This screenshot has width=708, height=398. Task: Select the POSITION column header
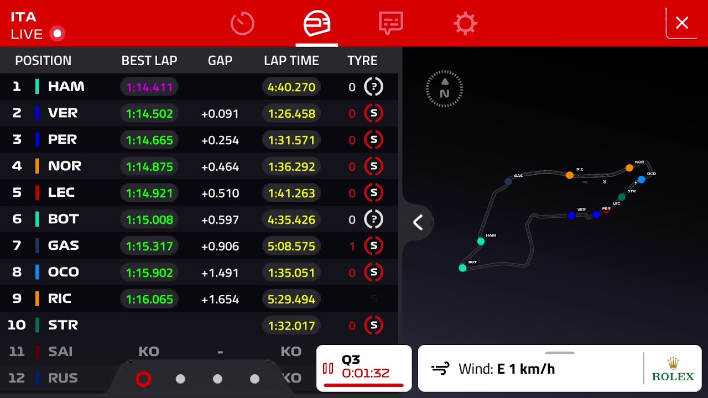tap(43, 61)
